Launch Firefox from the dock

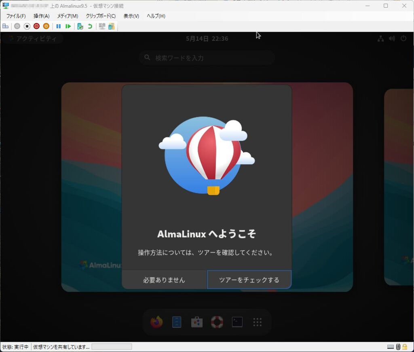[156, 322]
